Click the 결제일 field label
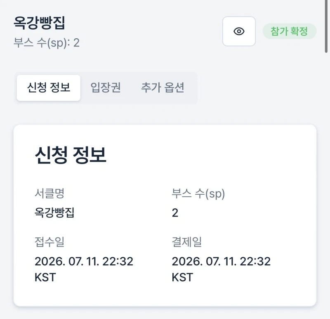The width and height of the screenshot is (330, 319). [x=187, y=242]
